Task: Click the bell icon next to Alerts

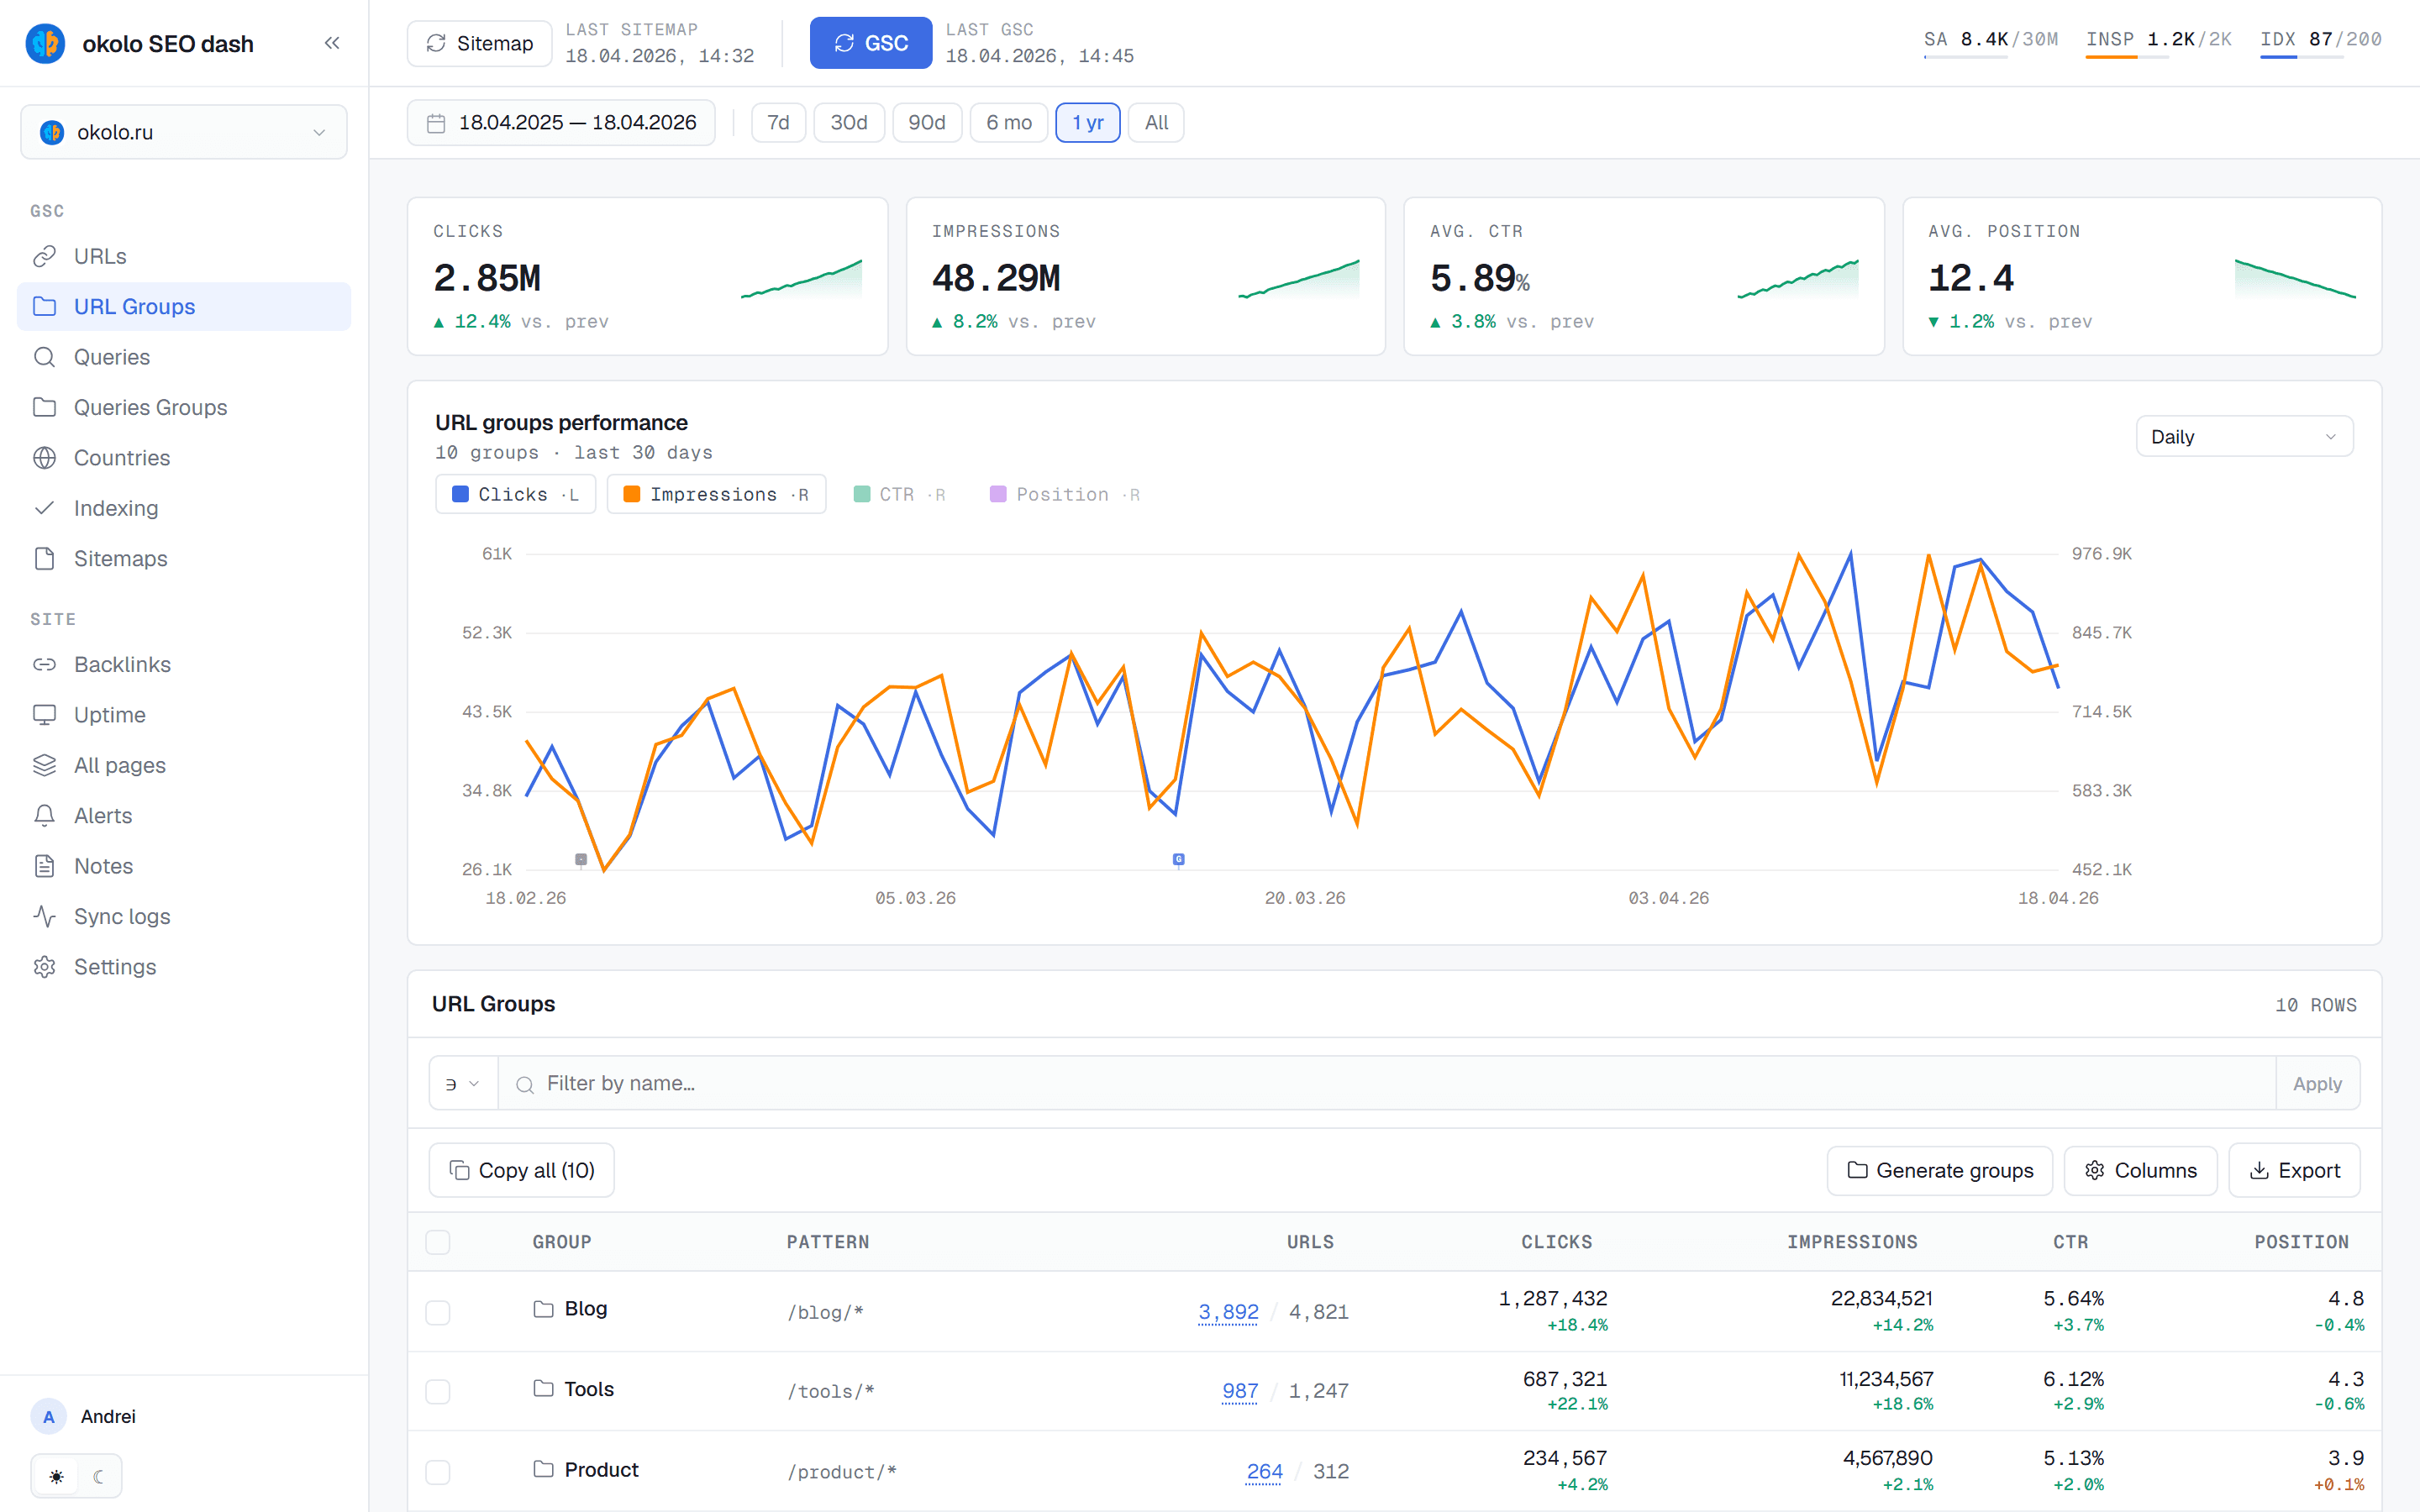Action: tap(44, 815)
